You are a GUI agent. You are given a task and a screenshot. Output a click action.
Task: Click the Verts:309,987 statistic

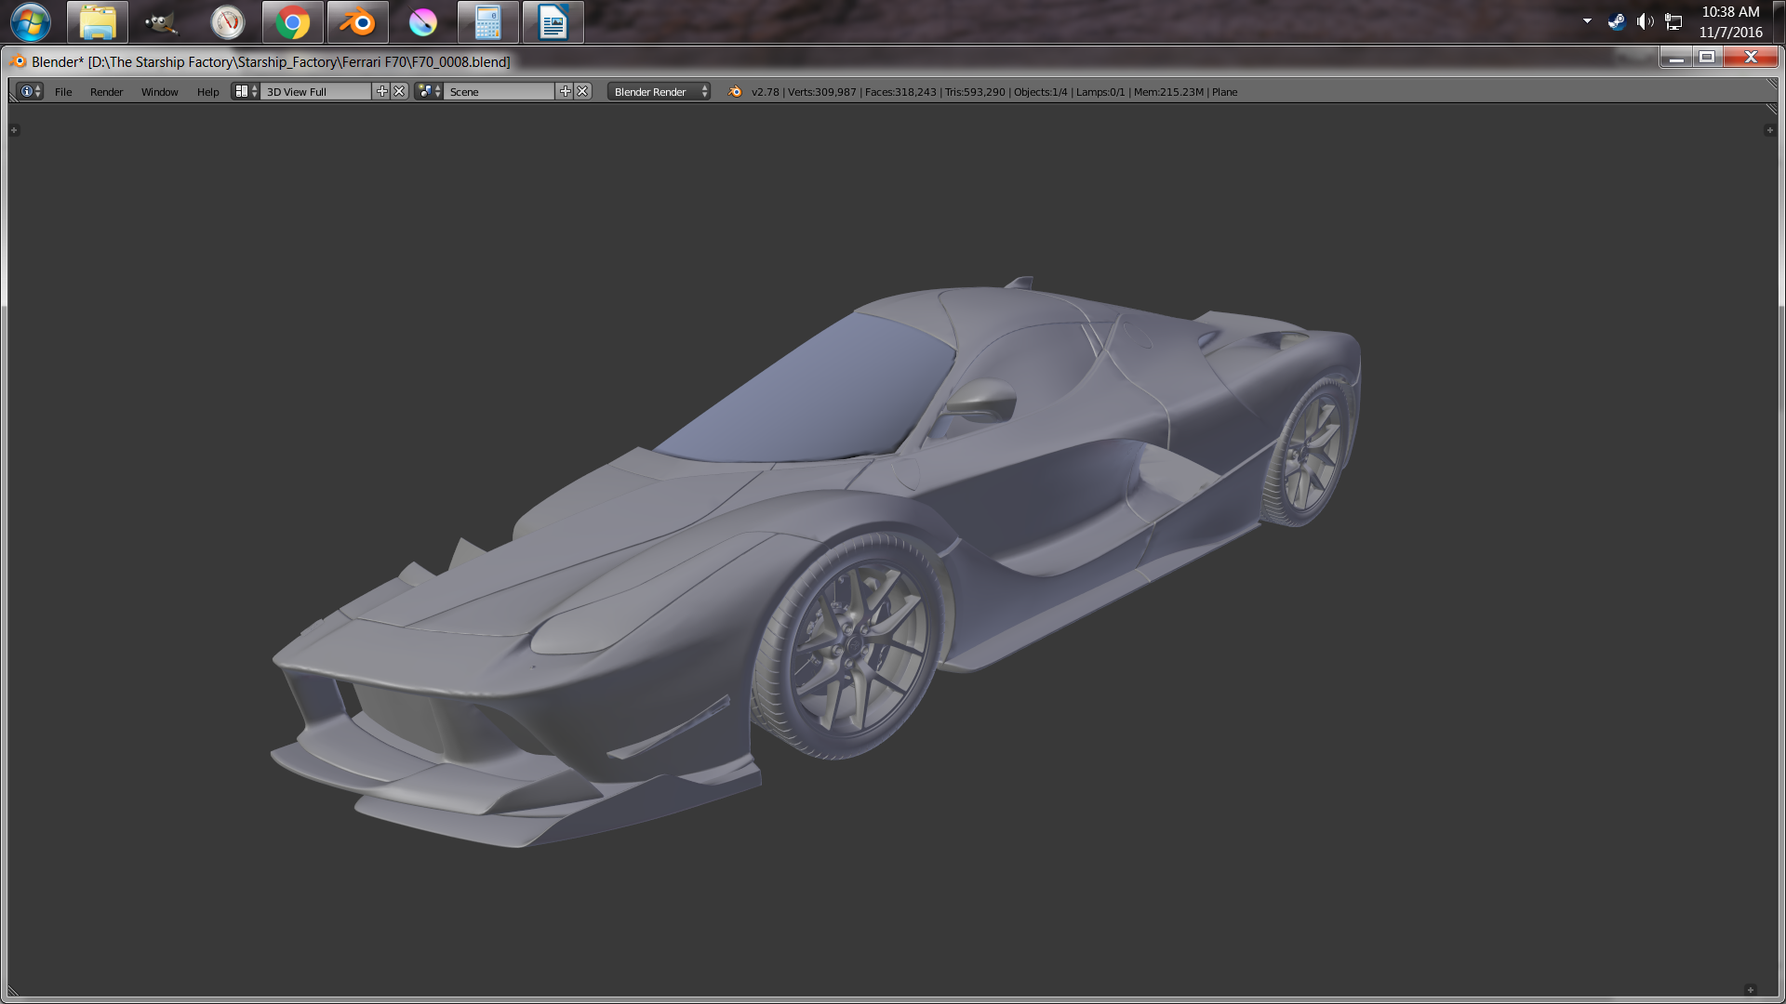pos(821,92)
